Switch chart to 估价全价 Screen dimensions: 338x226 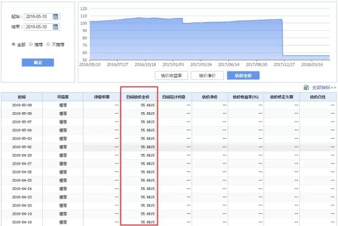coord(243,75)
